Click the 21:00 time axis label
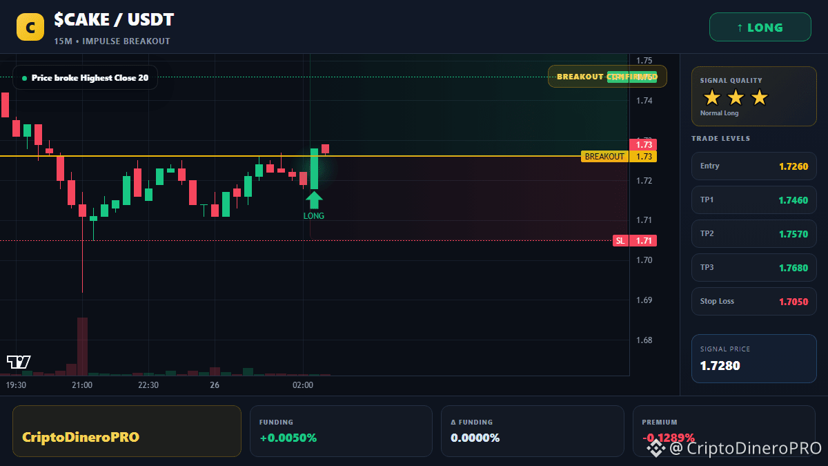Screen dimensions: 828x466 pyautogui.click(x=82, y=385)
